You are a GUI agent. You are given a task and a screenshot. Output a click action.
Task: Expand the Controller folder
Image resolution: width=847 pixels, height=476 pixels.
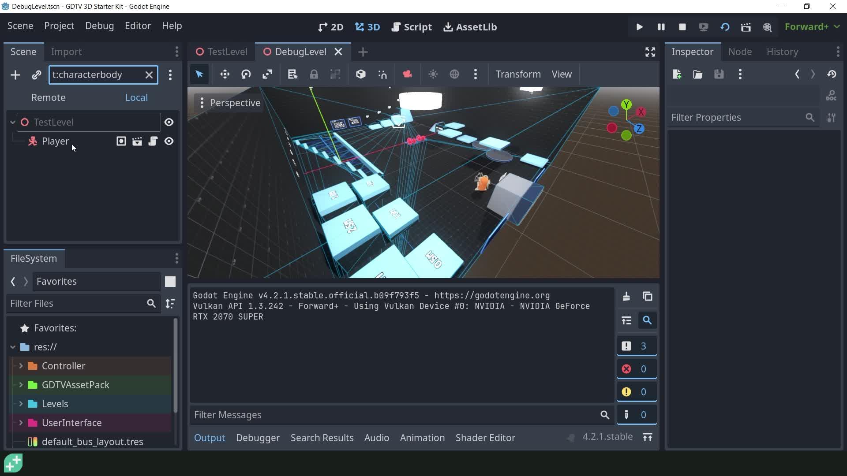pos(21,366)
